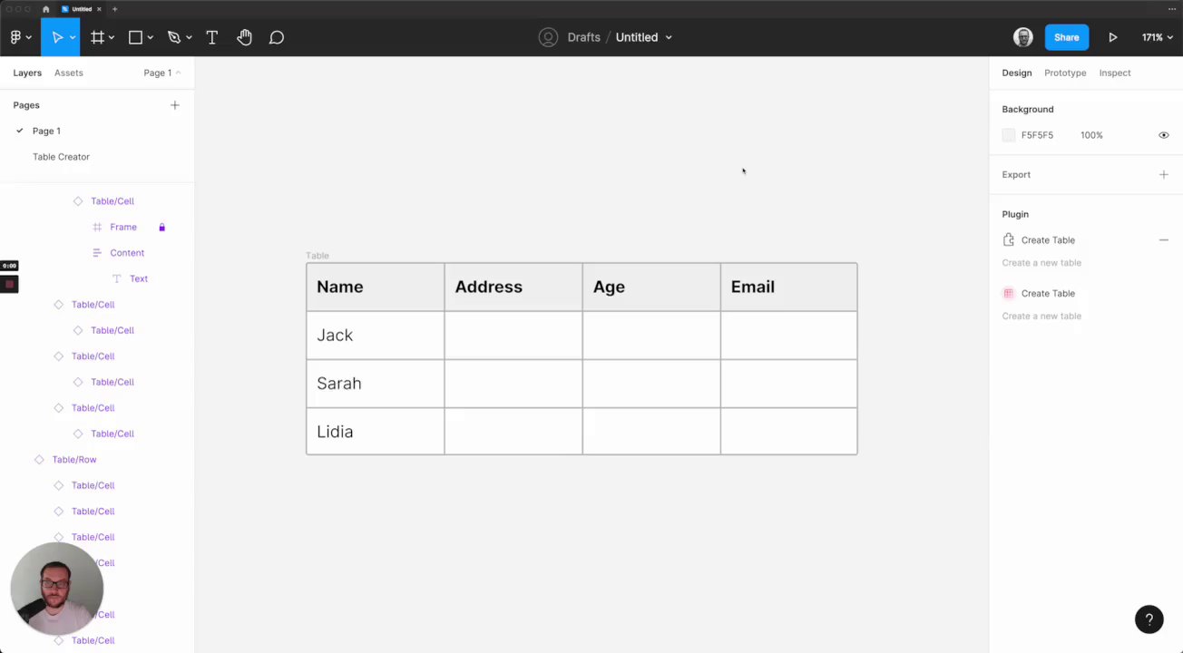Click the Sarah table cell
The image size is (1183, 653).
(x=376, y=384)
